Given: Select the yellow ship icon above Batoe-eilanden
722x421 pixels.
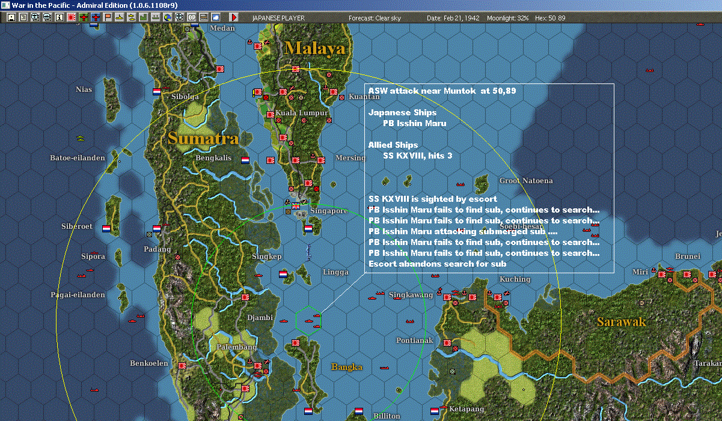Looking at the screenshot, I should (81, 139).
